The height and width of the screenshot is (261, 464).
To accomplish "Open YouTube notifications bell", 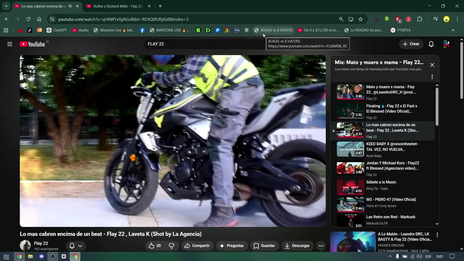I will 431,44.
